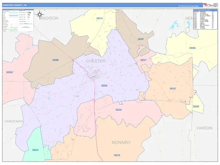This screenshot has height=165, width=220.
Task: Click the HARDEMAN county name
Action: pos(14,121)
